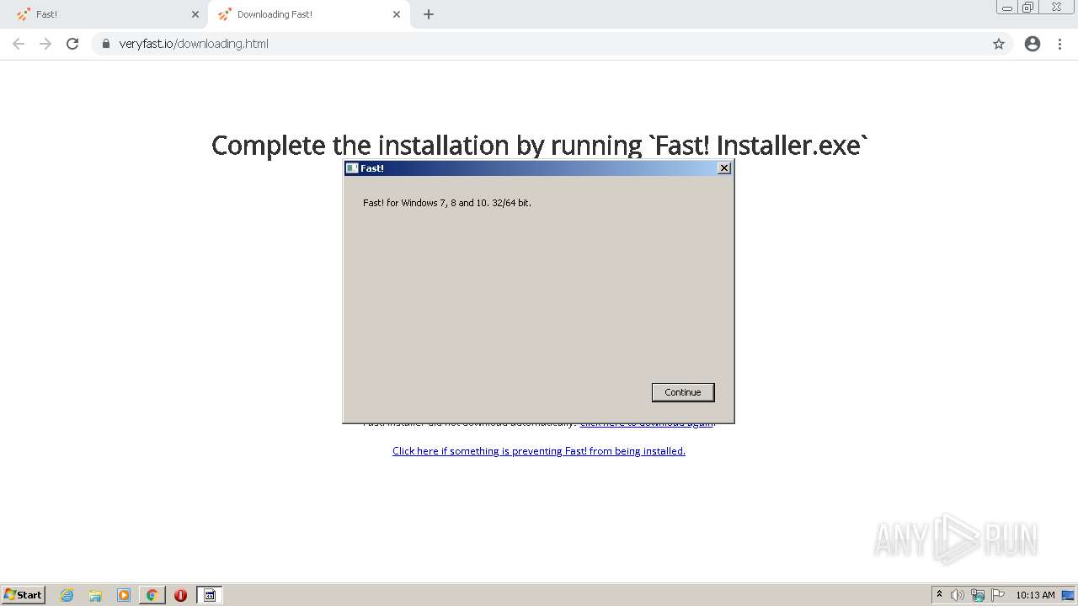
Task: Switch to Chrome in the taskbar
Action: tap(152, 595)
